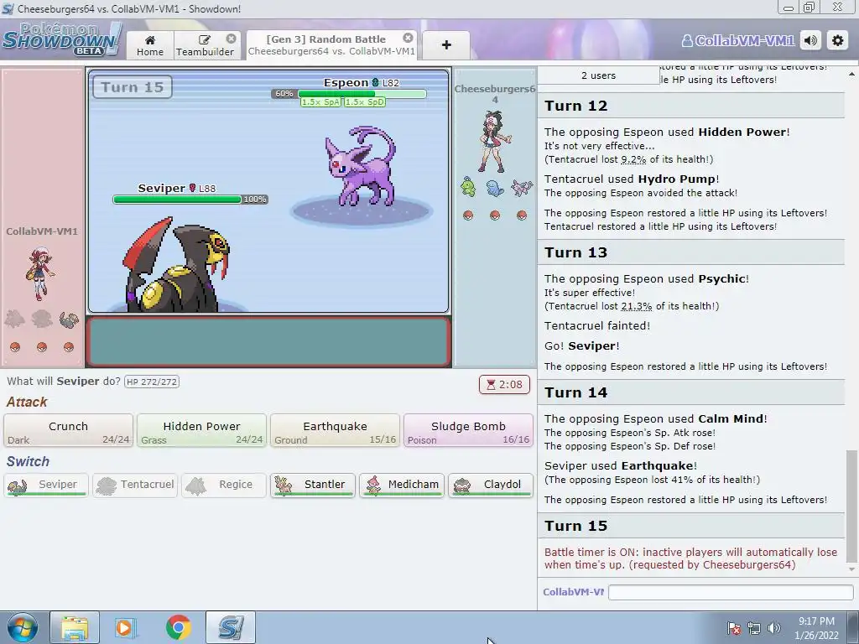The width and height of the screenshot is (859, 644).
Task: Open the Home tab
Action: pyautogui.click(x=150, y=45)
